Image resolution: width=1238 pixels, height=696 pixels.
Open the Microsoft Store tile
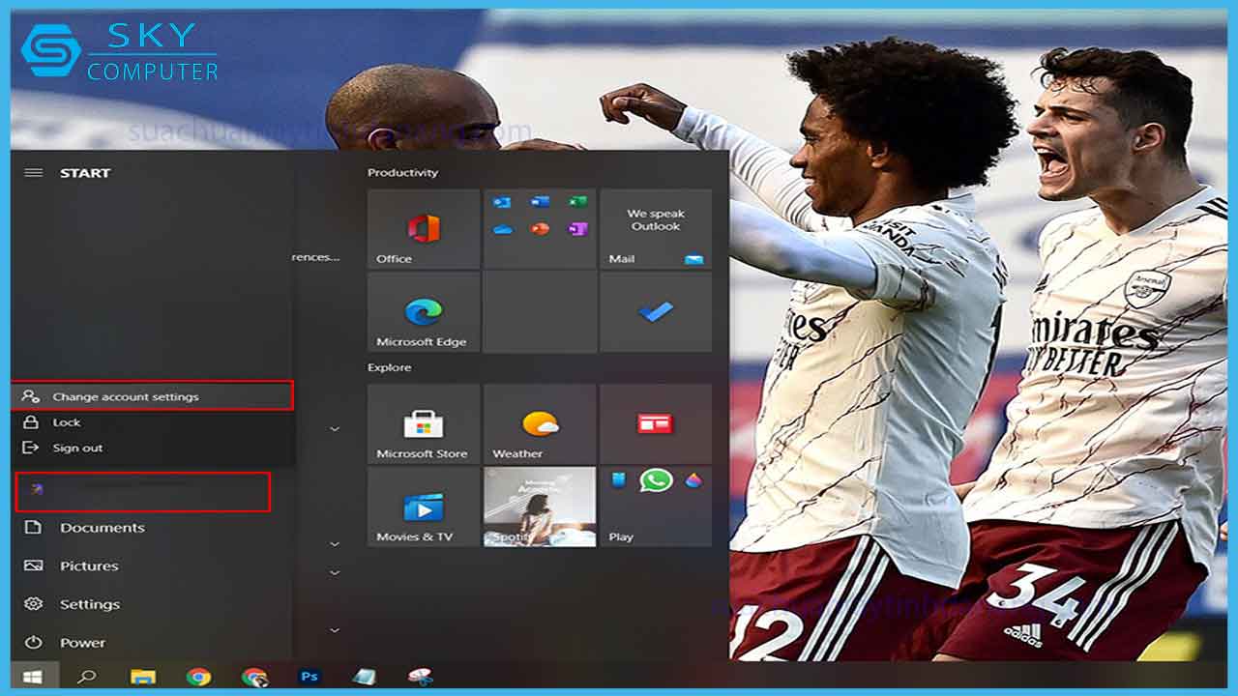click(423, 422)
